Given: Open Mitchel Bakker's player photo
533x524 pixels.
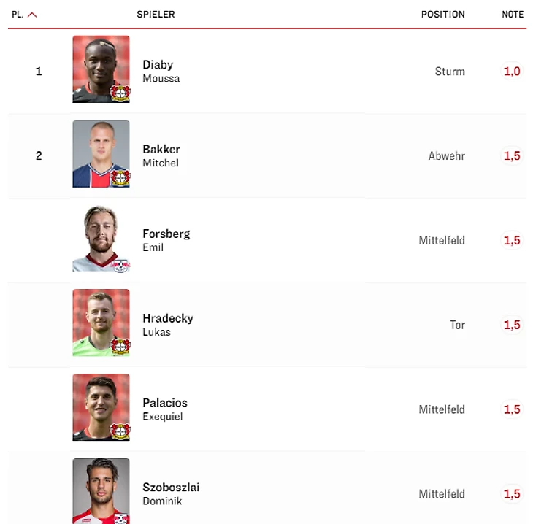Looking at the screenshot, I should tap(101, 153).
